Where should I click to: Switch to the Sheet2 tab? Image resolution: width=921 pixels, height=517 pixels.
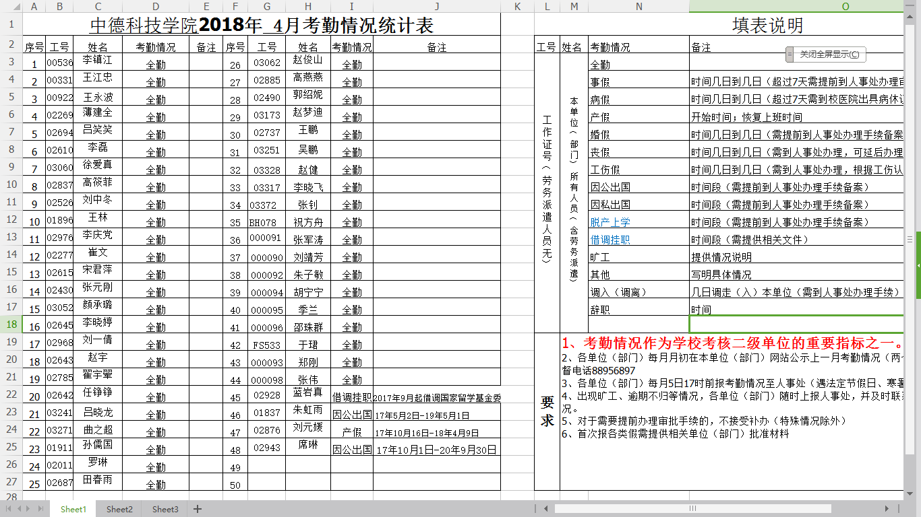click(x=119, y=509)
